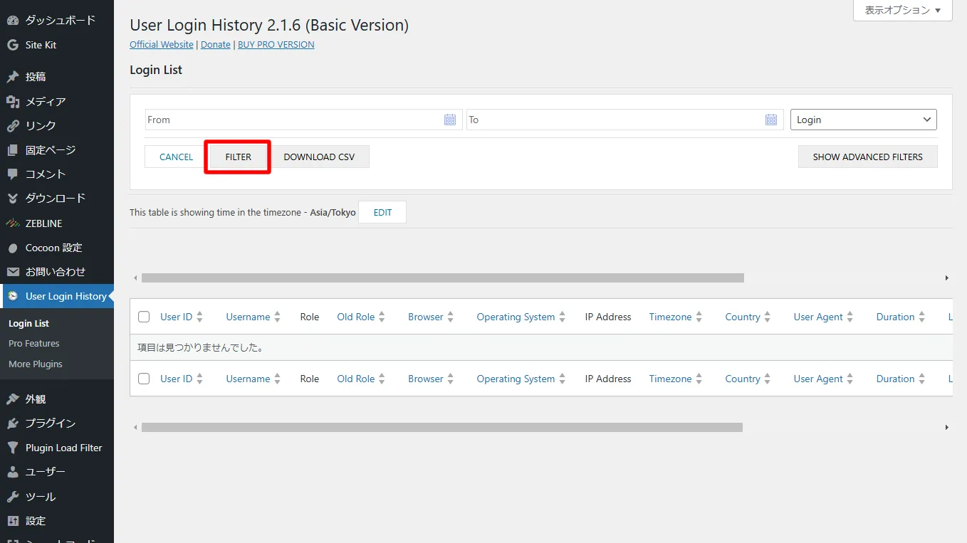Tick the select-all checkbox in table header
The image size is (967, 543).
[144, 317]
